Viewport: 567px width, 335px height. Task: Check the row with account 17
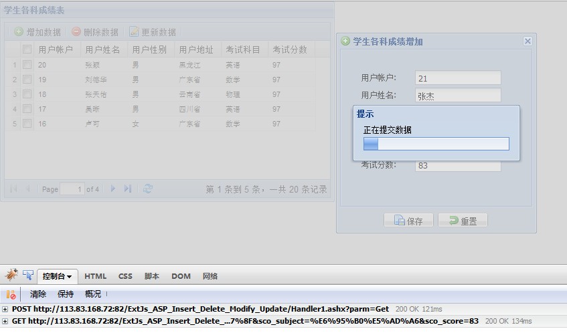coord(27,109)
